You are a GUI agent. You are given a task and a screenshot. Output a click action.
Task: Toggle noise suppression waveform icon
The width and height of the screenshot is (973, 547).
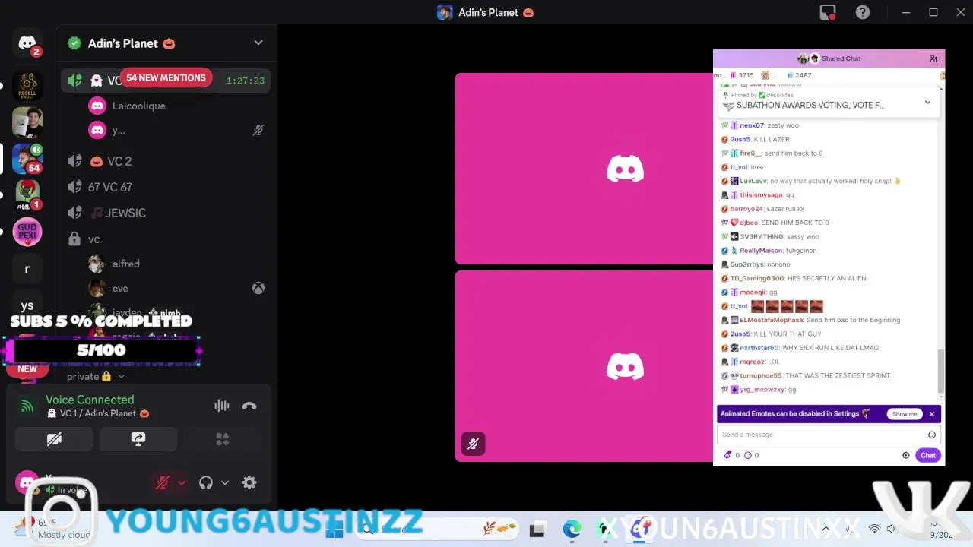click(221, 406)
